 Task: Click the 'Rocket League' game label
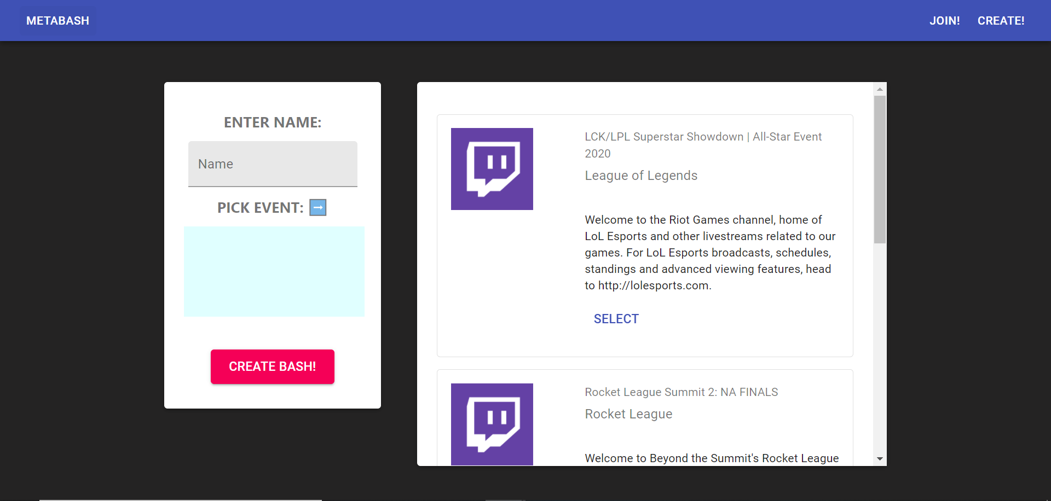click(x=628, y=414)
